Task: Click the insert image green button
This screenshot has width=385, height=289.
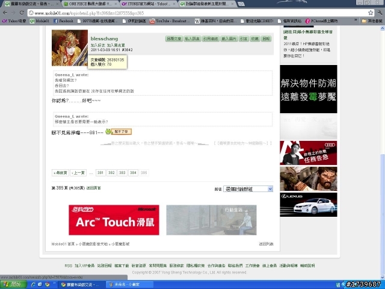Action: (x=229, y=39)
